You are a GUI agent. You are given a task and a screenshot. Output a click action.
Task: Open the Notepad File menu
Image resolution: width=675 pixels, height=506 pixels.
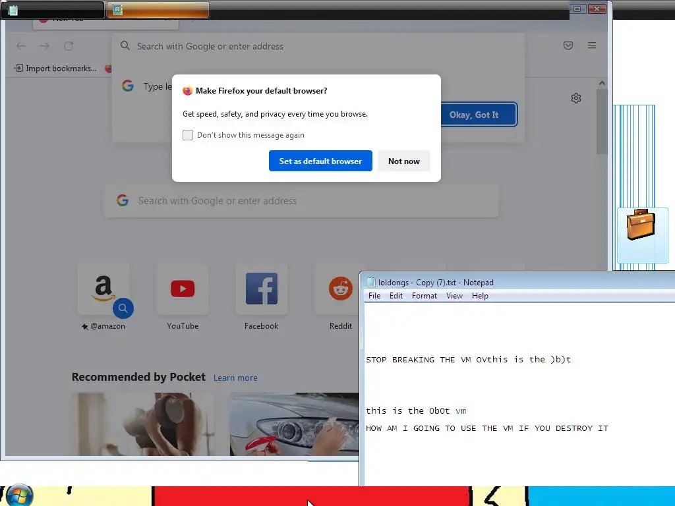(x=374, y=296)
